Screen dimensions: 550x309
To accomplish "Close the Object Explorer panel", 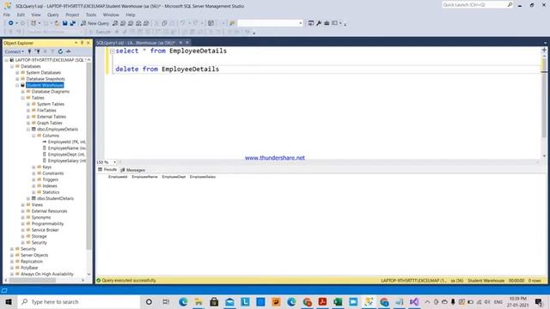I will [89, 43].
